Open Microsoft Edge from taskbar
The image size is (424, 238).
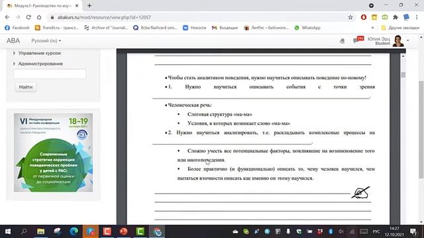(x=74, y=231)
